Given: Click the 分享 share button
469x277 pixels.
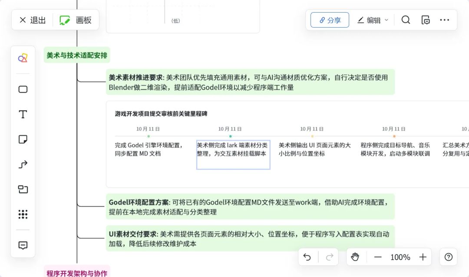Looking at the screenshot, I should 330,20.
